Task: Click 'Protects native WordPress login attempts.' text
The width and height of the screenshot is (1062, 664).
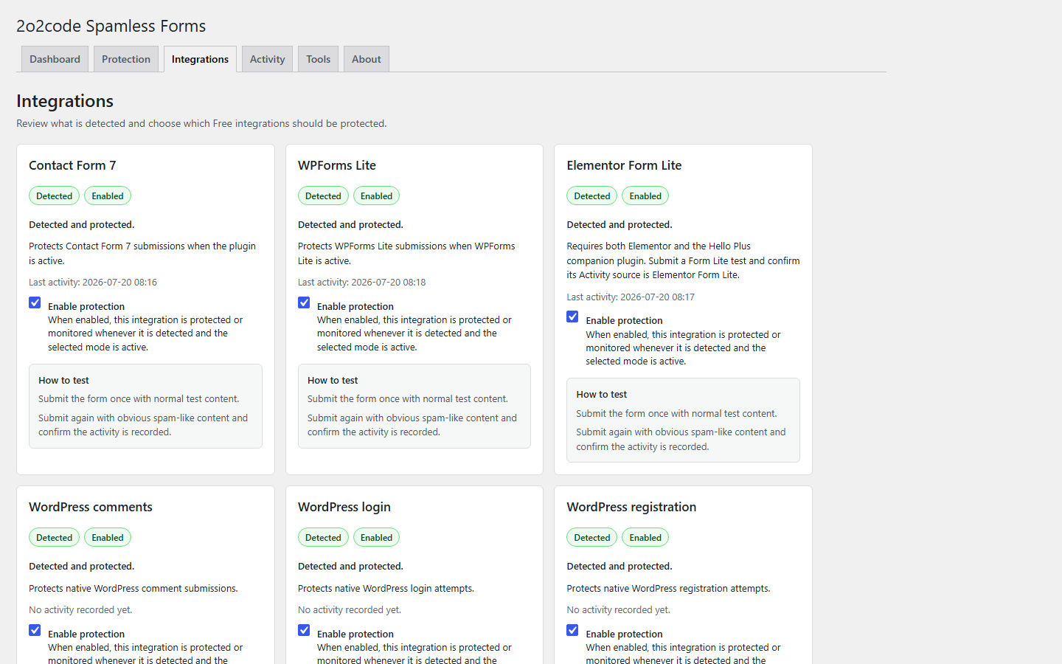Action: click(x=386, y=588)
